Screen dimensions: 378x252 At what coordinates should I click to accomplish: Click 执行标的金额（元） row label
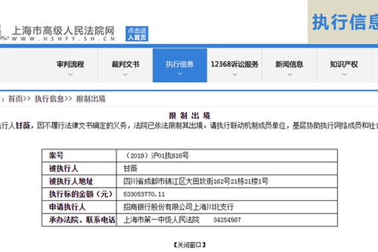point(82,194)
